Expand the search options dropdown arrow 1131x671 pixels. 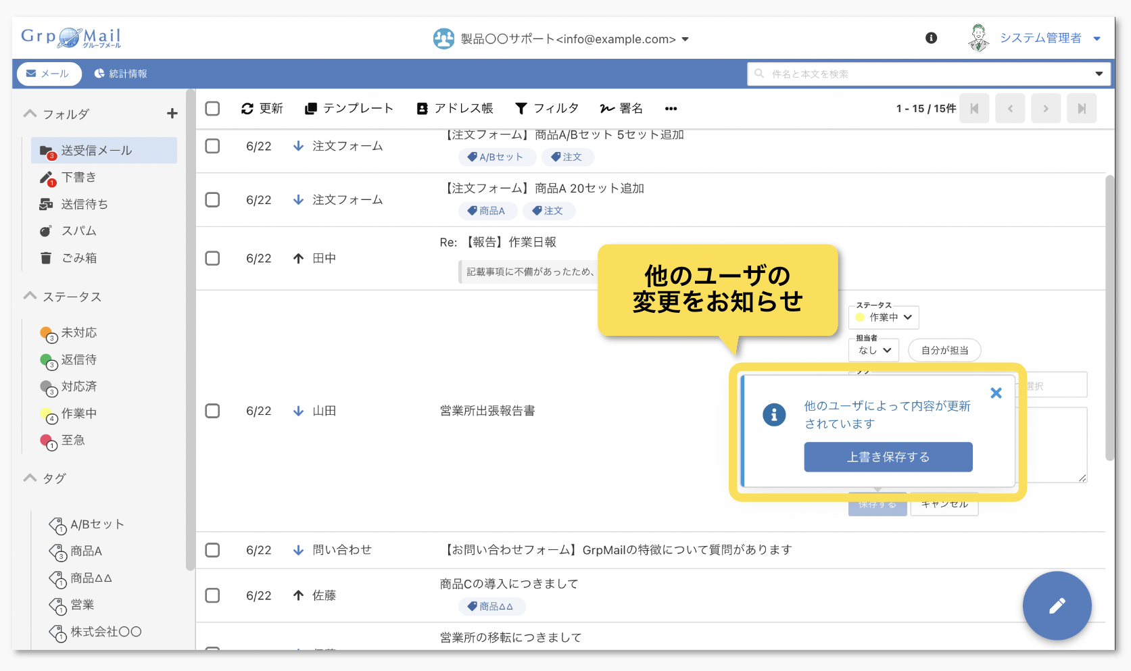pyautogui.click(x=1099, y=74)
